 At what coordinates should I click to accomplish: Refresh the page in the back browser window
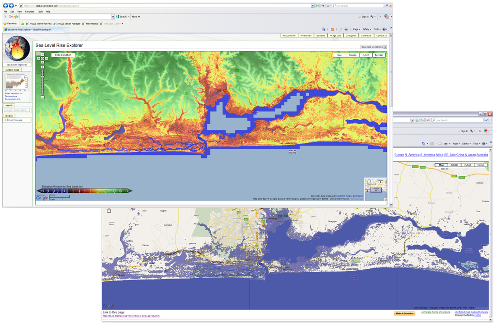pos(422,120)
